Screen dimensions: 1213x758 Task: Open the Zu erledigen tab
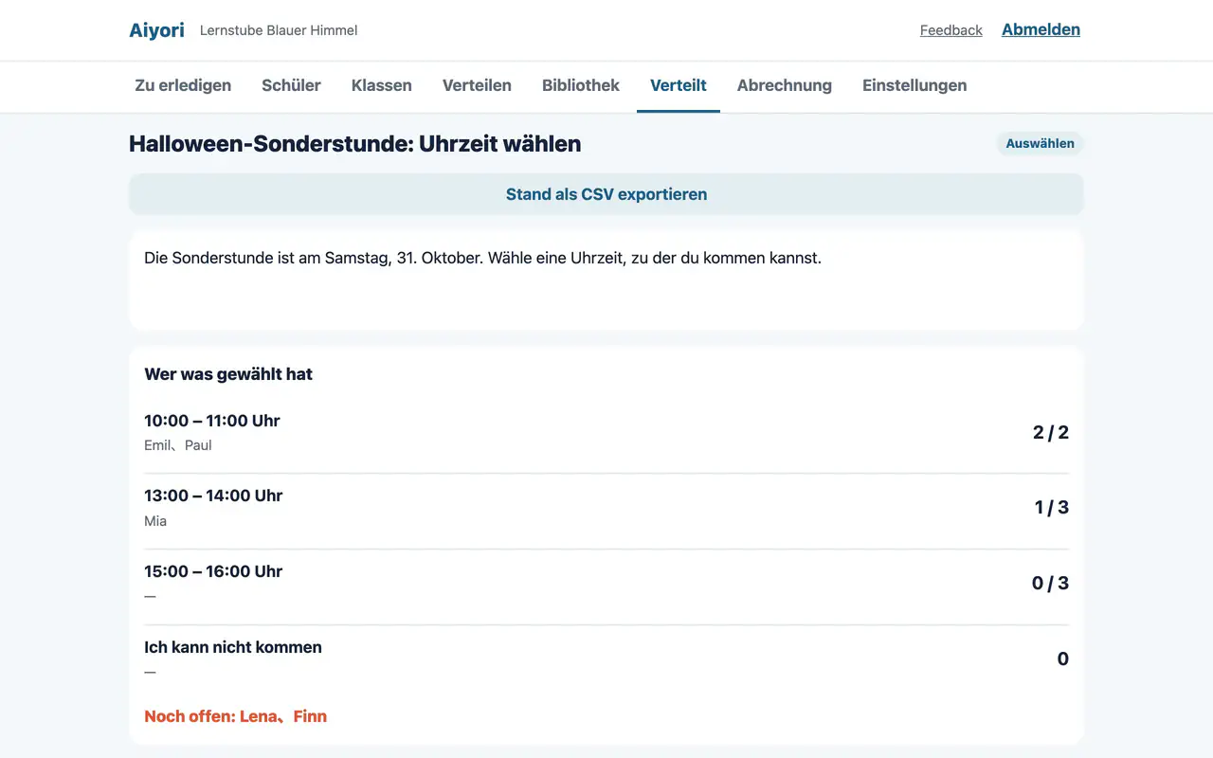[183, 85]
